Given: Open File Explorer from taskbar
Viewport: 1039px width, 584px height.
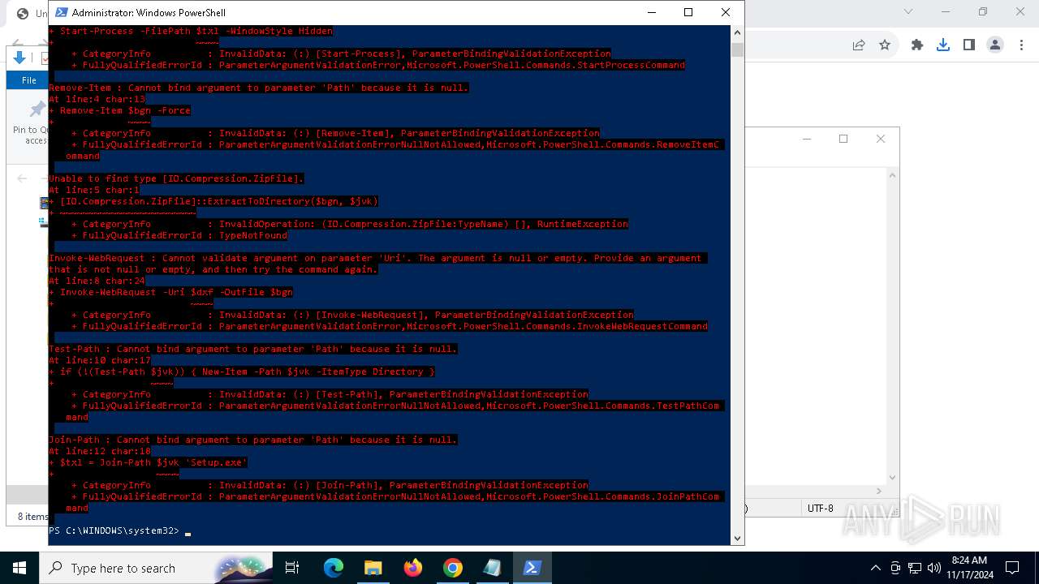Looking at the screenshot, I should coord(373,568).
